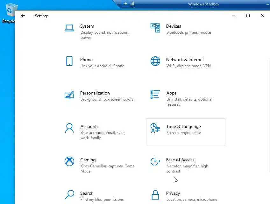Screen dimensions: 270x204
Task: Open the Network & Internet heading
Action: click(185, 60)
